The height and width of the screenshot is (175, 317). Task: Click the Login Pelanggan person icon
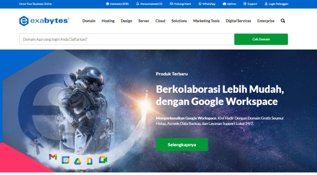(266, 4)
